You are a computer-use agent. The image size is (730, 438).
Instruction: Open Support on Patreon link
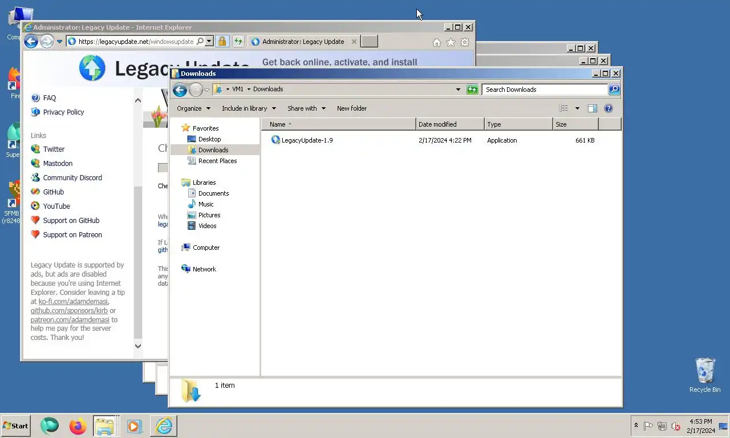point(72,235)
